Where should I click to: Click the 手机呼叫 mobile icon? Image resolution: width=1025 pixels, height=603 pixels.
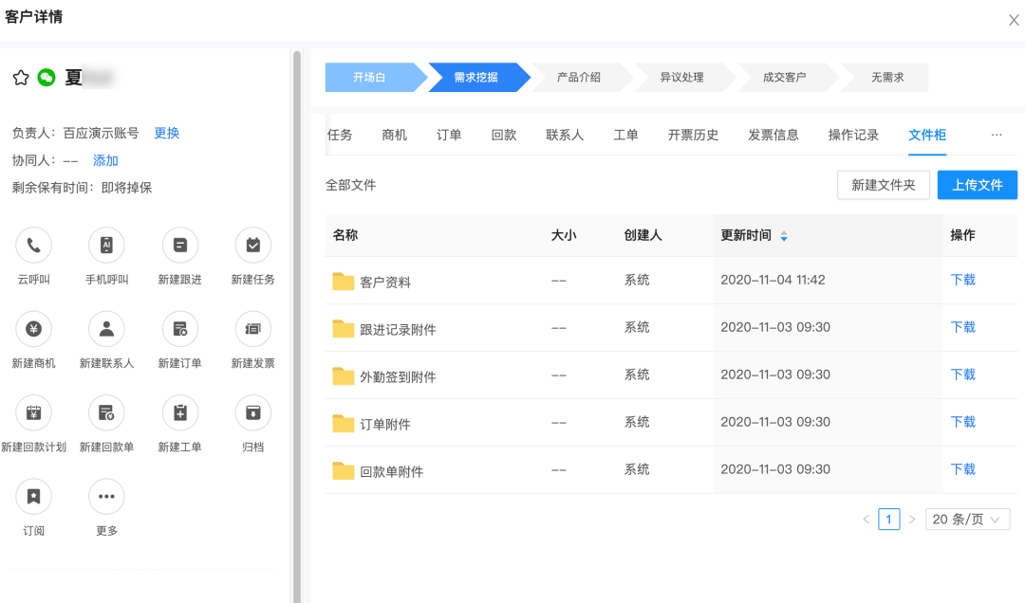(106, 245)
